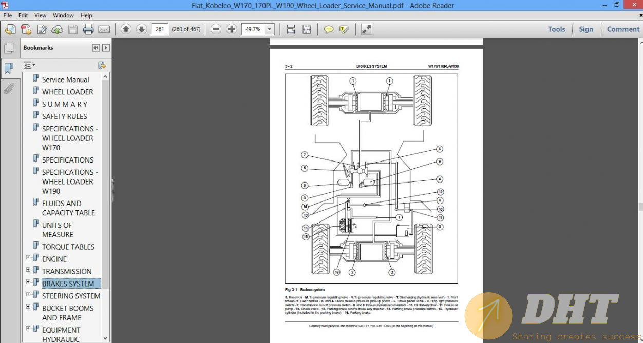The height and width of the screenshot is (343, 643).
Task: Select the WHEEL LOADER bookmark
Action: pyautogui.click(x=67, y=92)
